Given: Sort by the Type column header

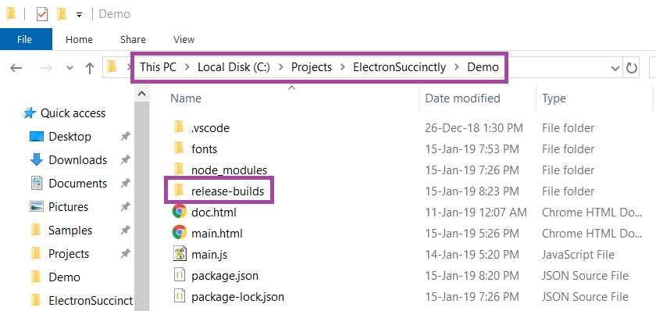Looking at the screenshot, I should click(554, 98).
